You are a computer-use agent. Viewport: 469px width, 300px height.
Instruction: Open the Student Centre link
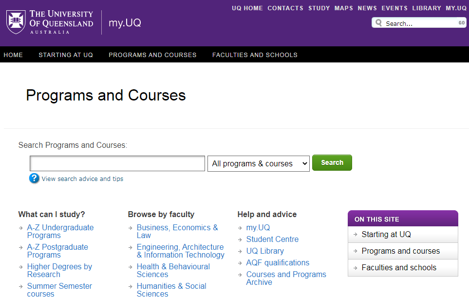coord(272,239)
